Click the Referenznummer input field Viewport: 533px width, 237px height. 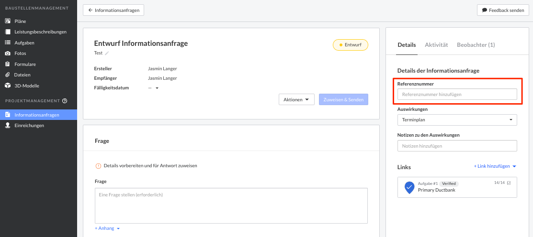[x=457, y=95]
